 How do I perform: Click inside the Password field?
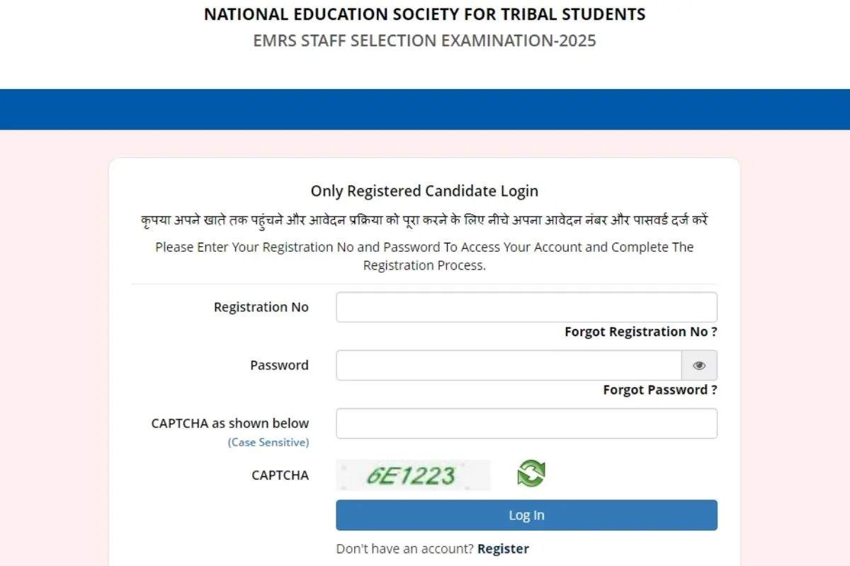(x=507, y=365)
